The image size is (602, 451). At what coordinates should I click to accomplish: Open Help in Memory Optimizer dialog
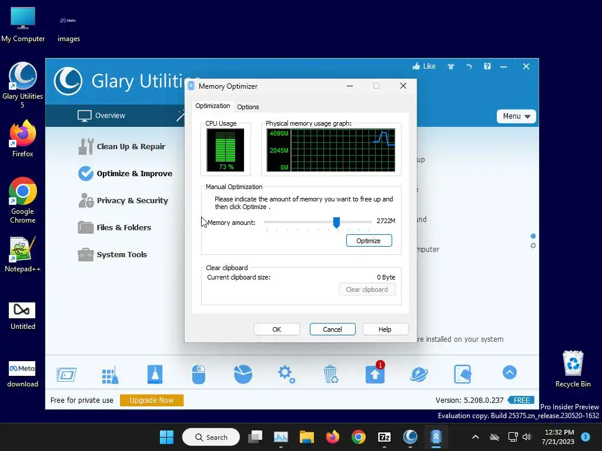384,329
